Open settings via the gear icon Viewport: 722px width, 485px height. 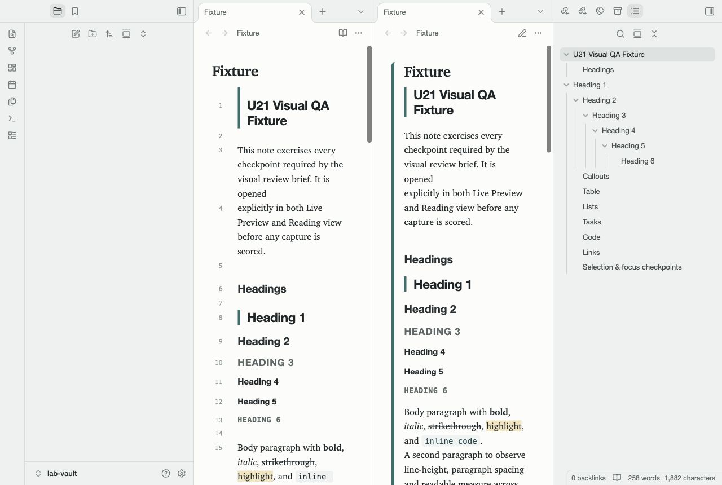coord(182,474)
